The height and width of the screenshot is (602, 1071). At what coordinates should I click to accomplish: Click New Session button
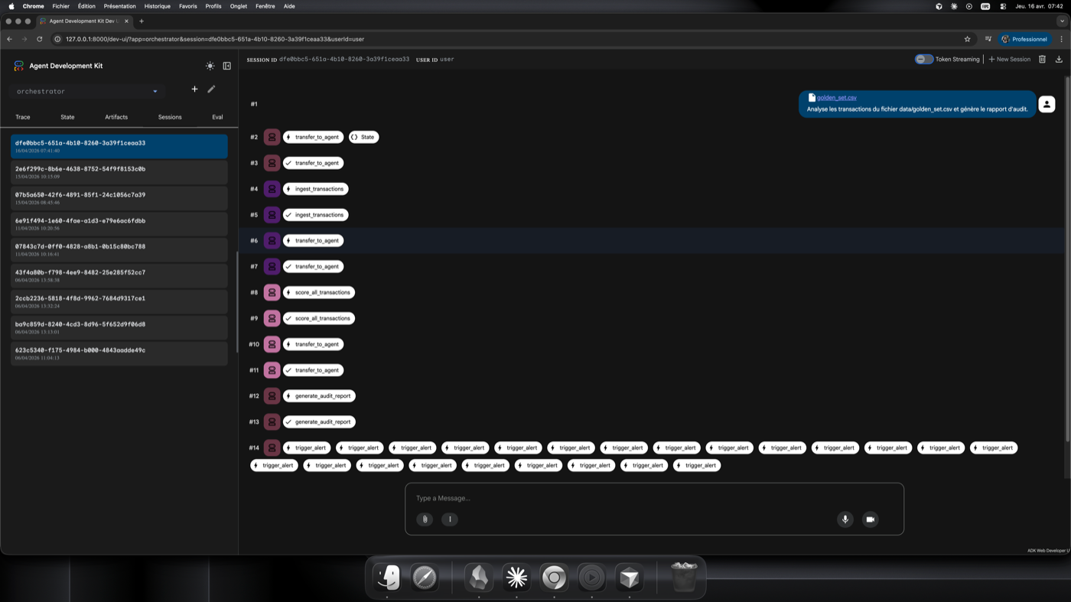[1009, 59]
